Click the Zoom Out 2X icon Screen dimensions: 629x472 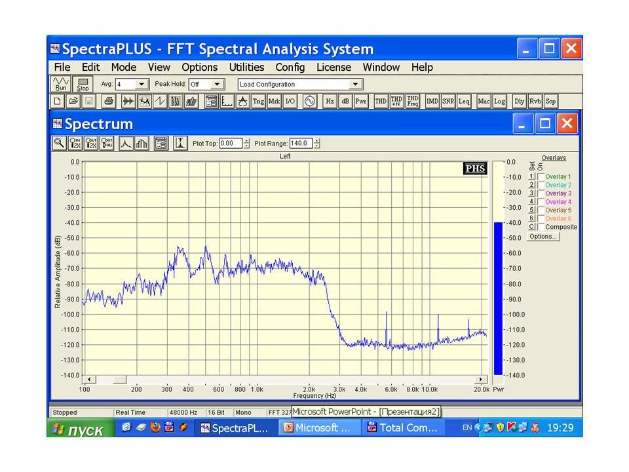click(91, 144)
